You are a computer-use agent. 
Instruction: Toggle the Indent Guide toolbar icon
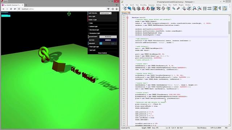(225, 8)
